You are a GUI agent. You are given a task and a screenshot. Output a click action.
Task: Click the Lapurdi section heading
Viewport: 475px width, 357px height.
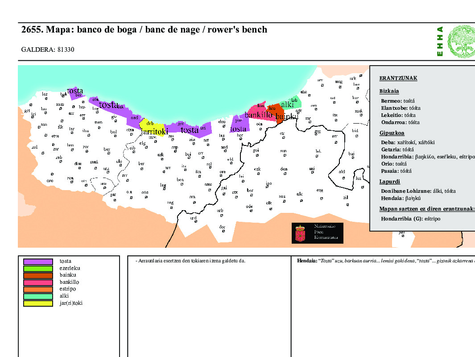coord(389,182)
